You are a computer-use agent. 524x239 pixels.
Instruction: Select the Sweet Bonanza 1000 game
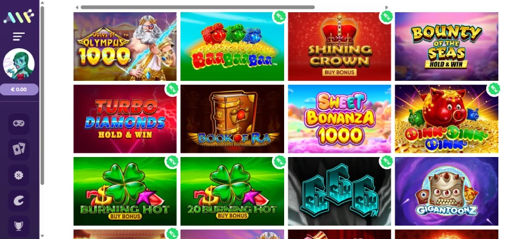[339, 119]
